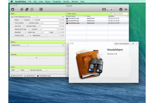Add criterion next to ALL of the following
154x103 pixels.
[x=63, y=17]
